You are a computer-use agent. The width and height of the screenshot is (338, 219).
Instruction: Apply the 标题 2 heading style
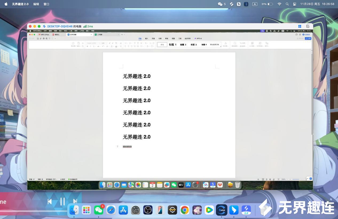[183, 44]
